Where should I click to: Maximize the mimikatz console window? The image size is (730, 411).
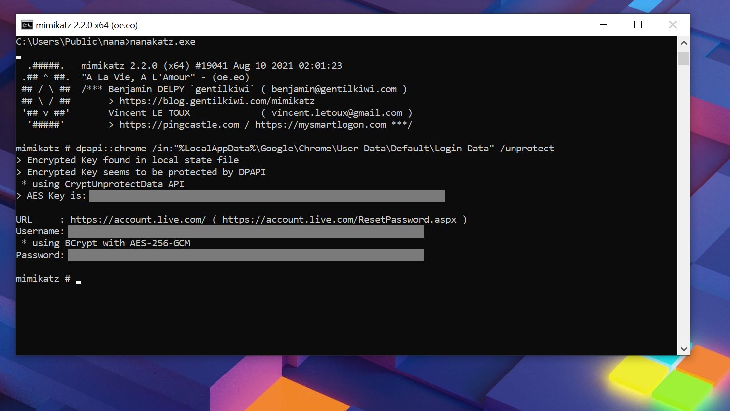click(638, 25)
